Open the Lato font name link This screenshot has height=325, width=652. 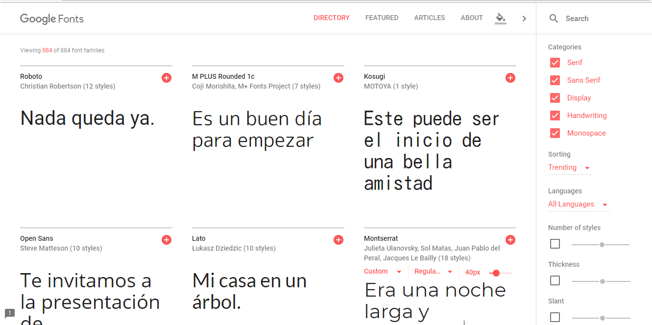tap(198, 238)
